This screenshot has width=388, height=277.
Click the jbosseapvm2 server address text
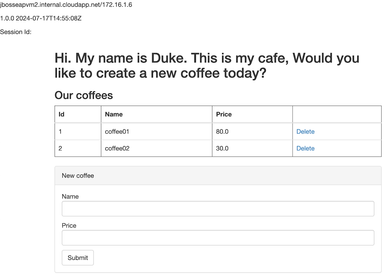tap(66, 5)
